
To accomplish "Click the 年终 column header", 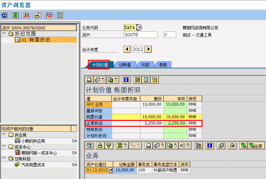I will [175, 99].
